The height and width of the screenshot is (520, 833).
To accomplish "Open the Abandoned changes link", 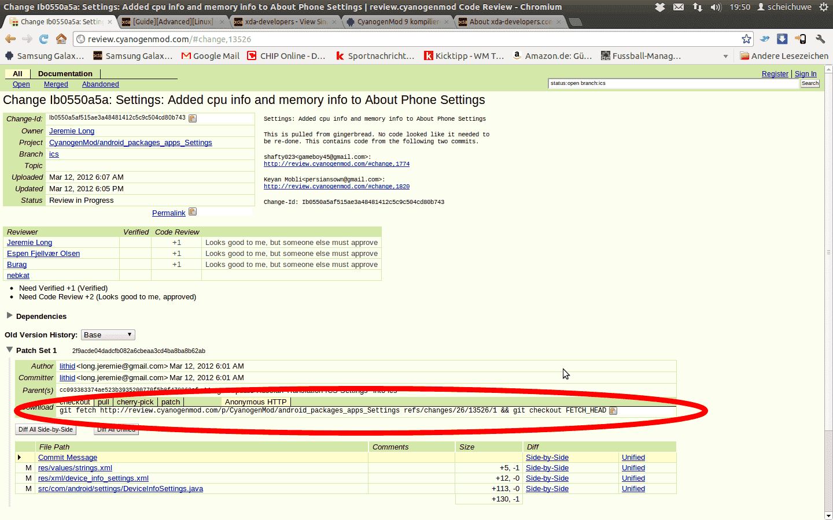I will [101, 84].
